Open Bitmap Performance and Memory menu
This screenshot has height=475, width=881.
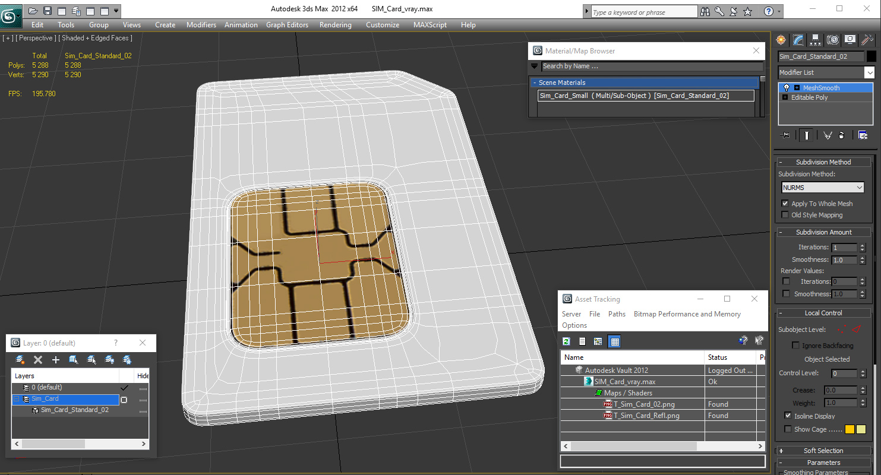click(687, 314)
